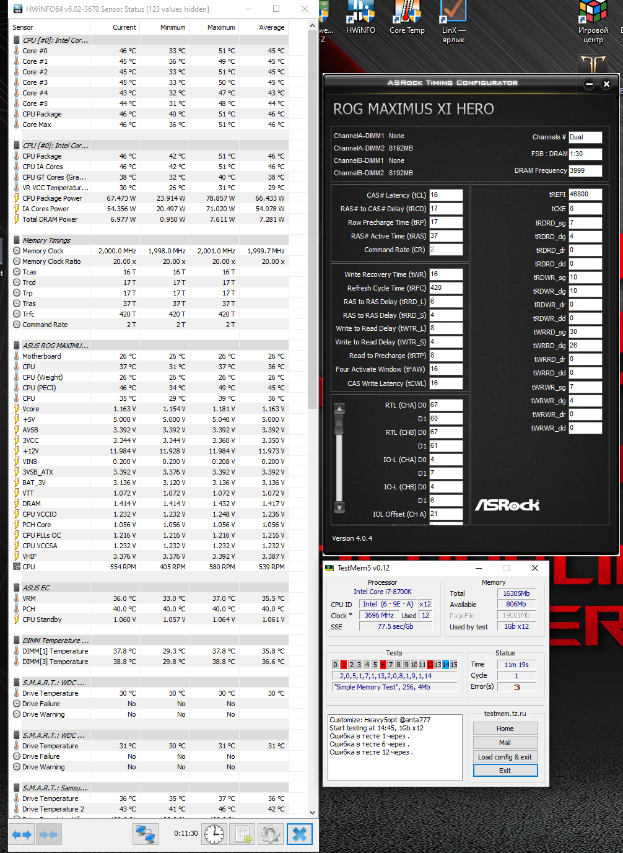Click the DRAM Frequency field showing 3999
Image resolution: width=623 pixels, height=853 pixels.
pyautogui.click(x=585, y=171)
